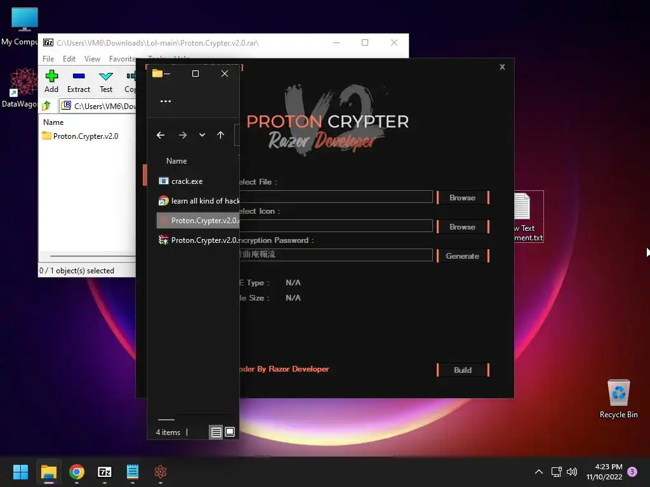Open the three-dots See more menu
650x487 pixels.
coord(166,101)
